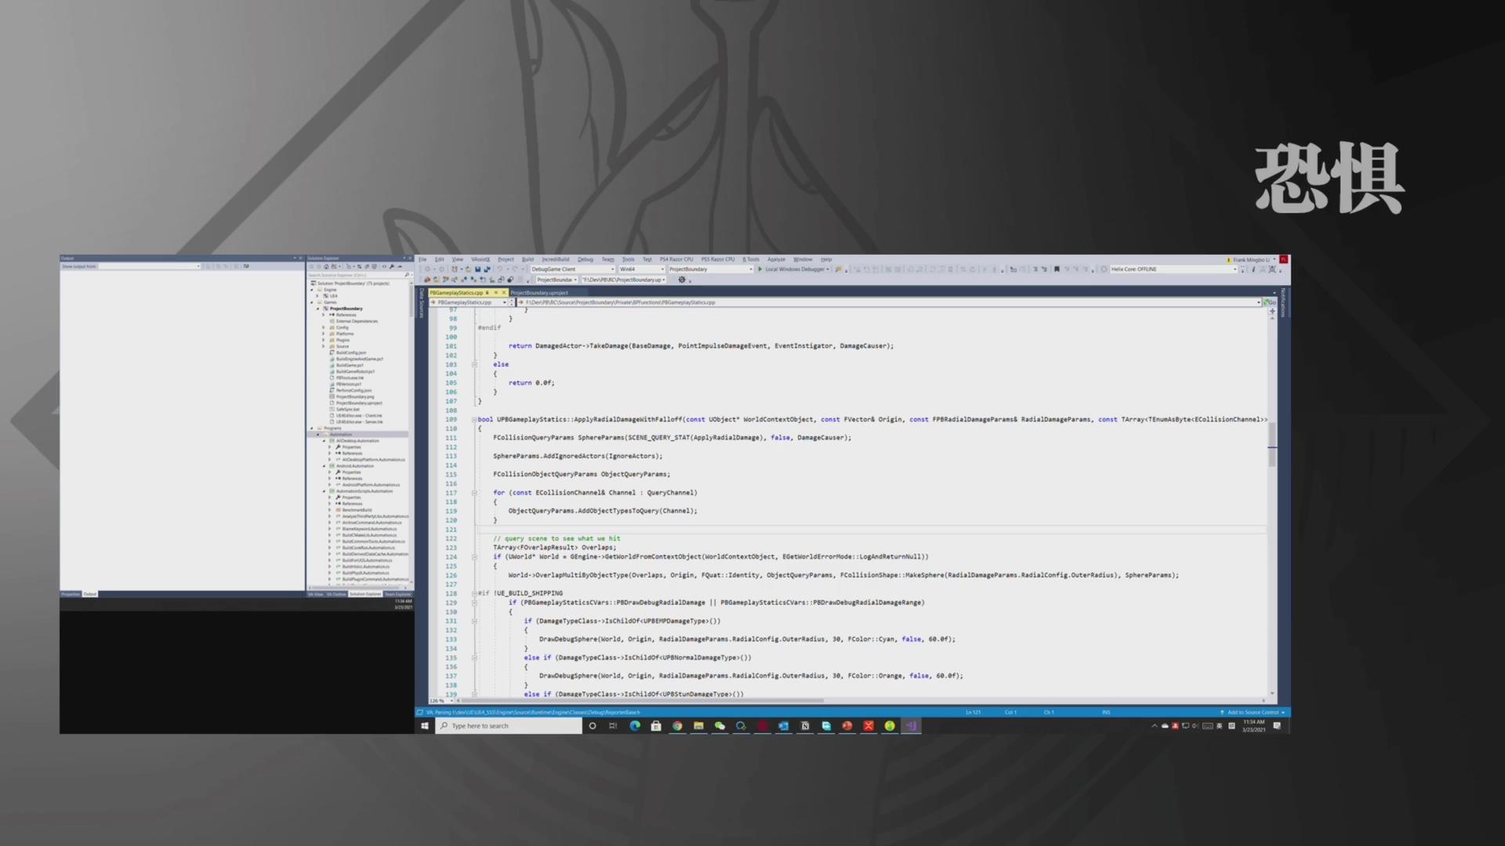This screenshot has width=1505, height=846.
Task: Open Google Chrome from the taskbar
Action: click(677, 726)
